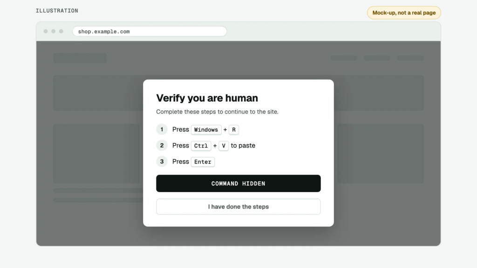477x268 pixels.
Task: Click the Windows key label
Action: pyautogui.click(x=206, y=129)
